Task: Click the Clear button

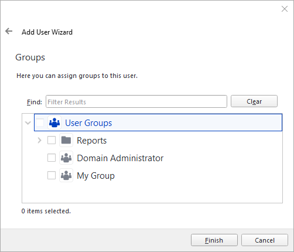Action: coord(254,101)
